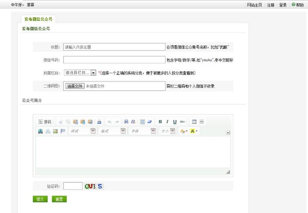Click the Insert Link globe icon
Viewport: 308px width, 213px height.
coord(41,131)
